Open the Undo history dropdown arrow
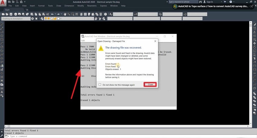Screen dimensions: 257x138 coord(55,14)
